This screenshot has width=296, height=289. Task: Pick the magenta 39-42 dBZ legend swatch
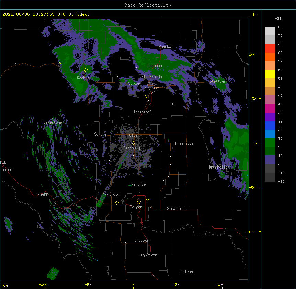pyautogui.click(x=270, y=108)
